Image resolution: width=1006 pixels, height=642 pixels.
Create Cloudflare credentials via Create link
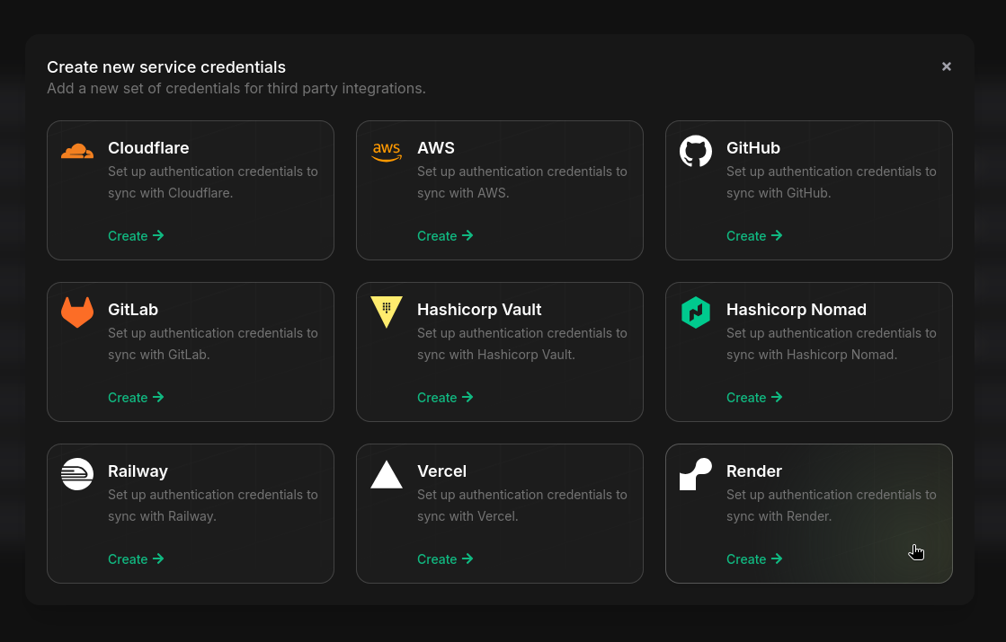[x=136, y=236]
